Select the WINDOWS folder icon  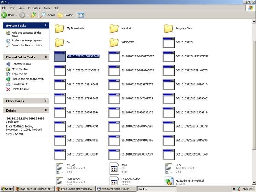[114, 42]
